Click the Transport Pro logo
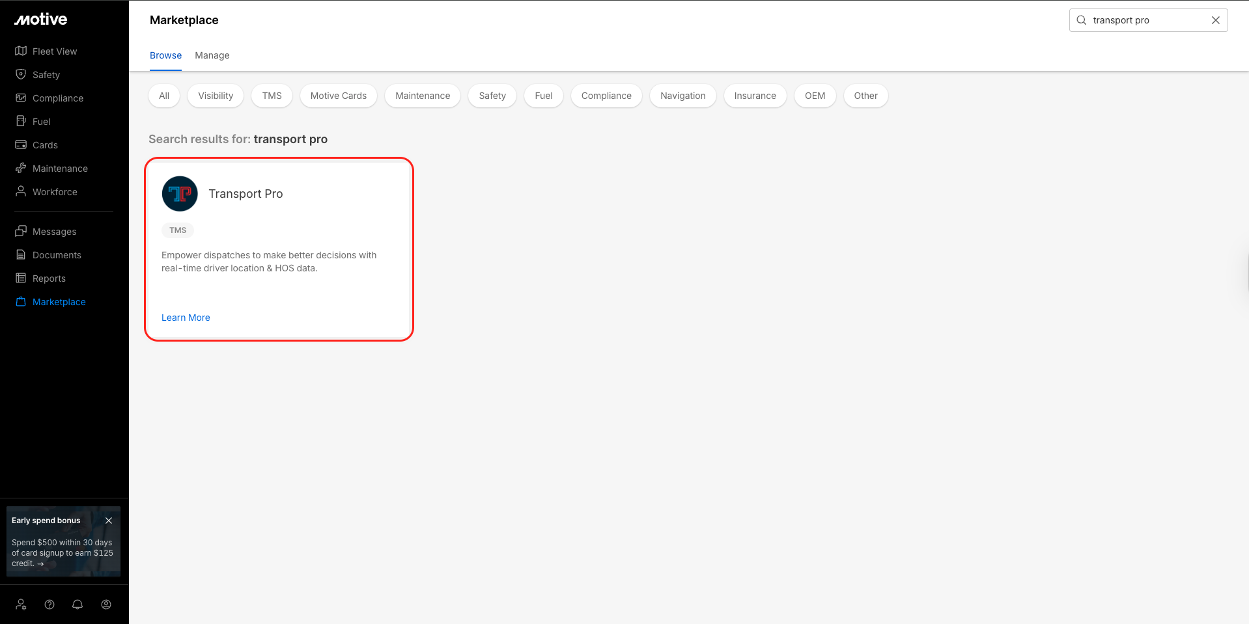This screenshot has width=1249, height=624. coord(180,194)
